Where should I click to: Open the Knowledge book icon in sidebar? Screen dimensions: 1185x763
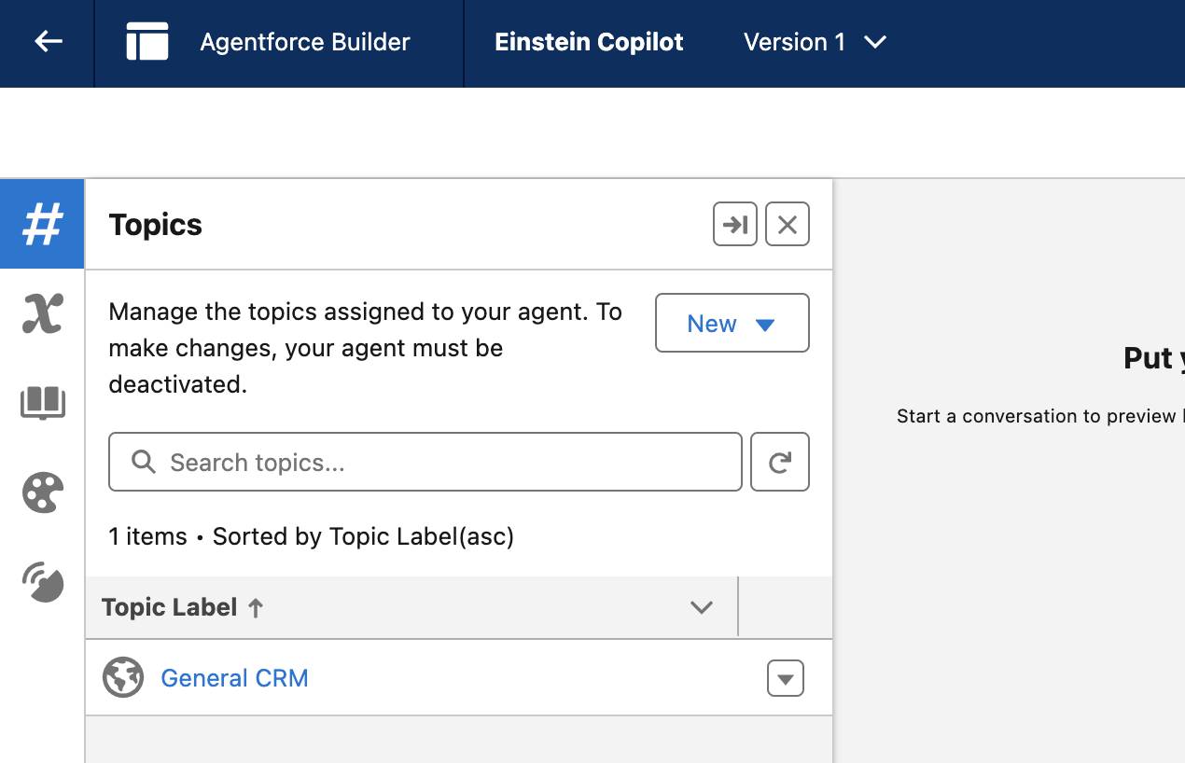[41, 403]
